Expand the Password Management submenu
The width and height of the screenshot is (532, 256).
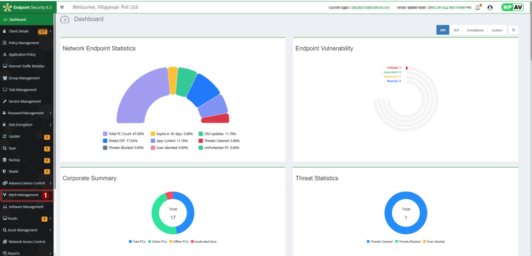pyautogui.click(x=26, y=113)
